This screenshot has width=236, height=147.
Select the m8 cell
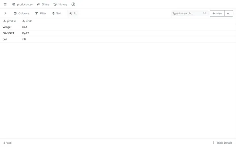tap(24, 39)
